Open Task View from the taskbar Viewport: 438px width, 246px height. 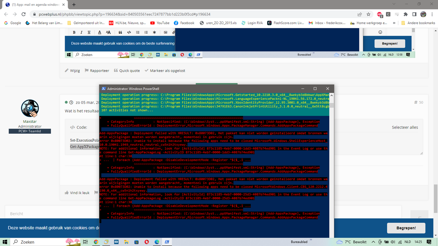click(x=86, y=242)
